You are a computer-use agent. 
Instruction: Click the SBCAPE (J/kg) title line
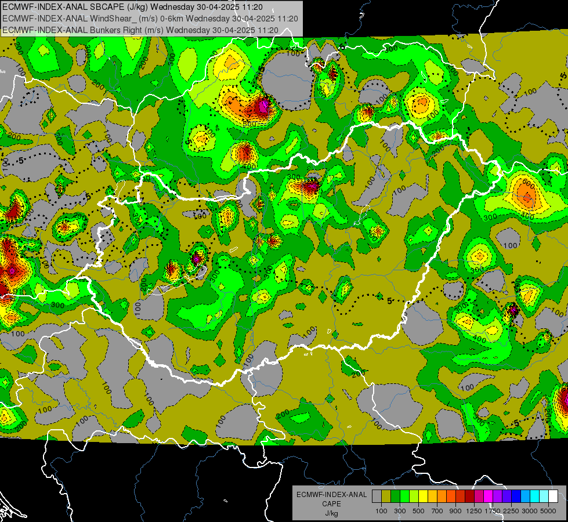pos(133,7)
